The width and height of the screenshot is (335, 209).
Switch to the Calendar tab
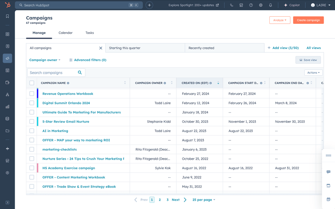pos(65,33)
